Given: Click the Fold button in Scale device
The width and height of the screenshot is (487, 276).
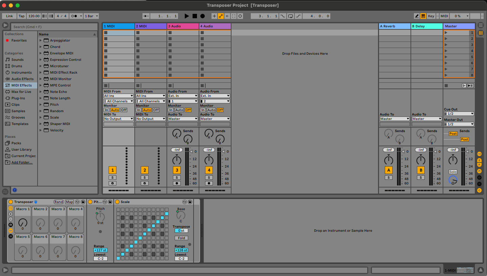Looking at the screenshot, I should (181, 238).
